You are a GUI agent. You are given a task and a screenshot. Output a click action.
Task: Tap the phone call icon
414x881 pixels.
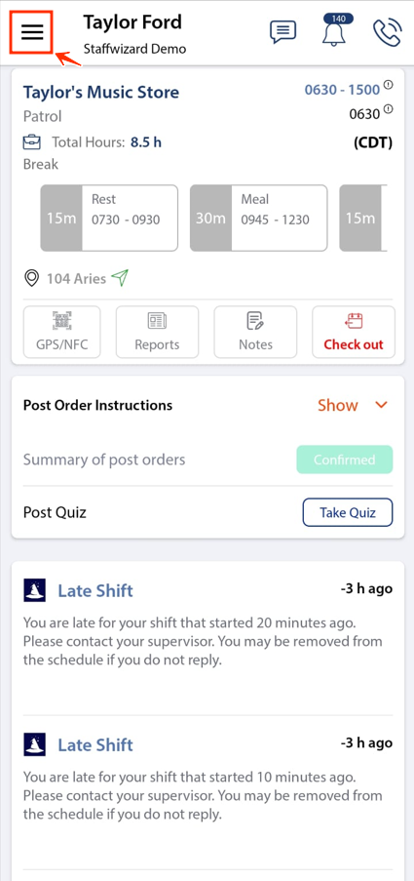pos(388,32)
